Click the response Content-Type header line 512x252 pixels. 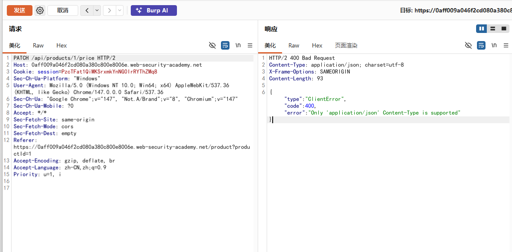(336, 65)
